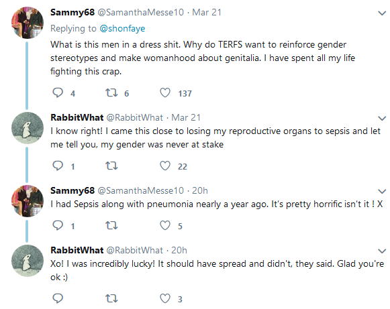View RabbitWhat's rabbit avatar on Mar 21 tweet

pos(28,128)
